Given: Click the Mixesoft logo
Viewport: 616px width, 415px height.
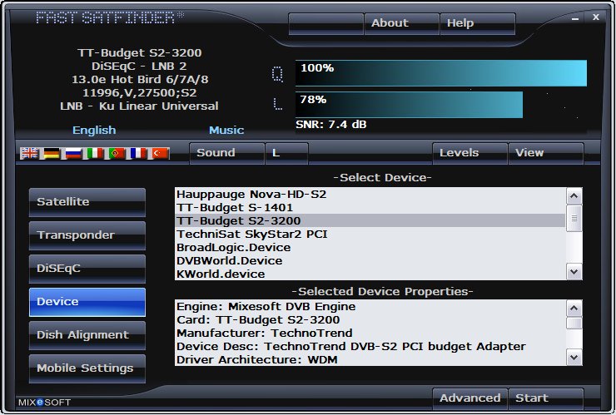Looking at the screenshot, I should (x=44, y=403).
